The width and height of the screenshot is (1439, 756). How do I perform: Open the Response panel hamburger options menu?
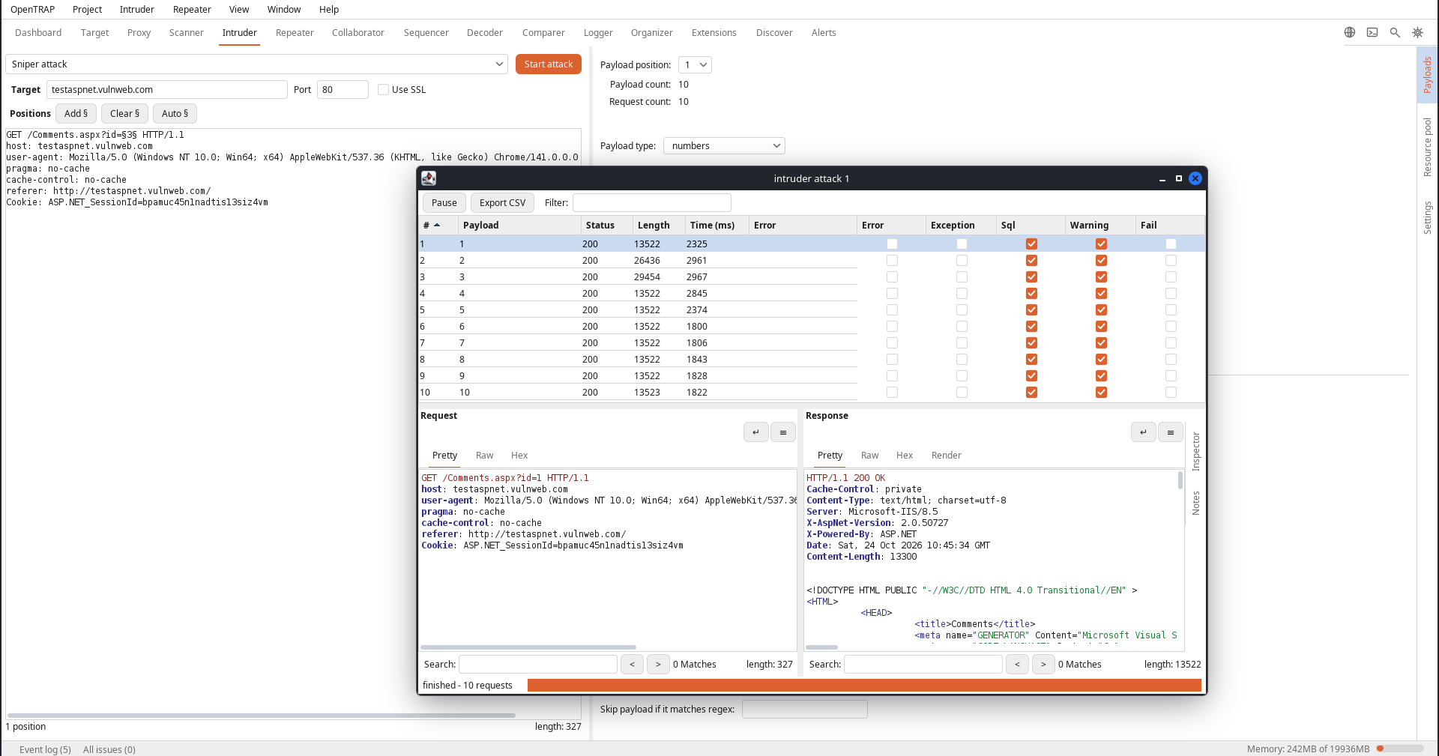point(1170,432)
